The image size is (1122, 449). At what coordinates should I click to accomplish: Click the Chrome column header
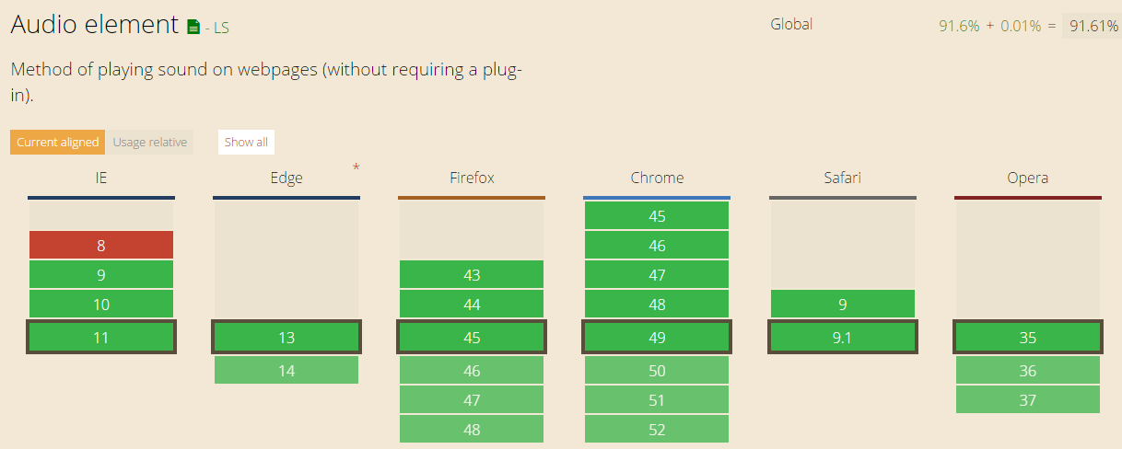click(657, 178)
